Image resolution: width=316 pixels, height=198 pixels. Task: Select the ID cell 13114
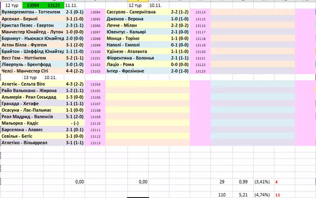point(200,12)
